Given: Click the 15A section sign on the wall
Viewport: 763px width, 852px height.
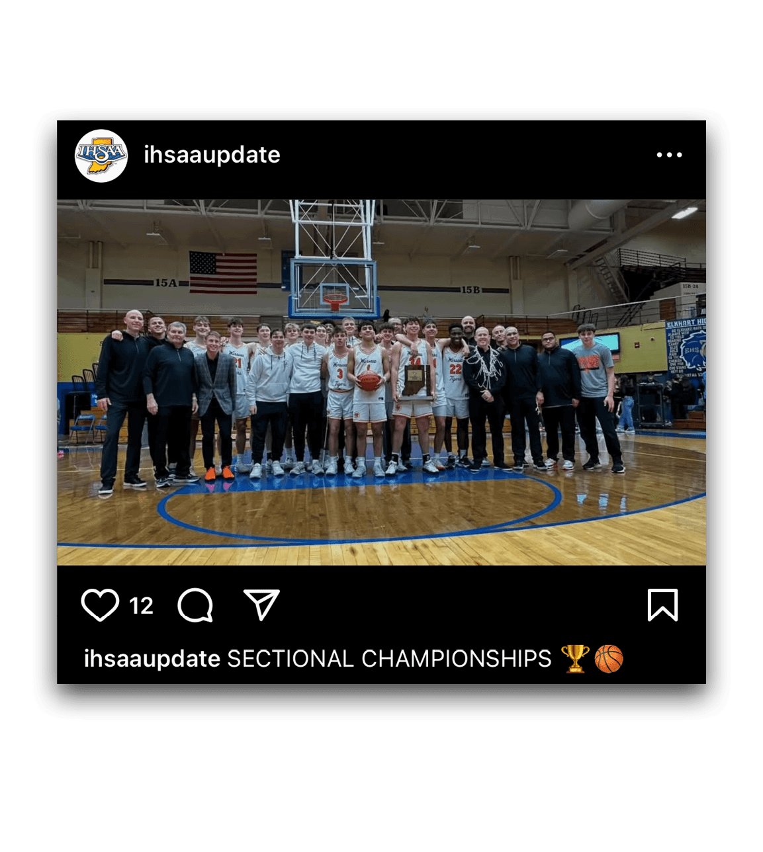Looking at the screenshot, I should (166, 282).
